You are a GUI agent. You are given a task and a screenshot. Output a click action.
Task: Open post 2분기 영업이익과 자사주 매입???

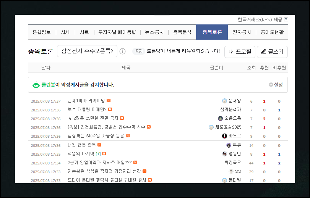[x=100, y=163]
